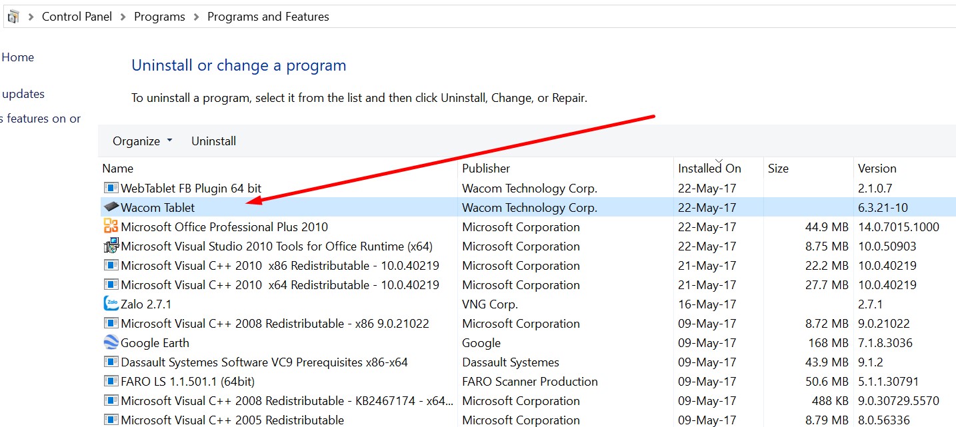
Task: Click the WebTablet FB Plugin icon
Action: pyautogui.click(x=111, y=188)
